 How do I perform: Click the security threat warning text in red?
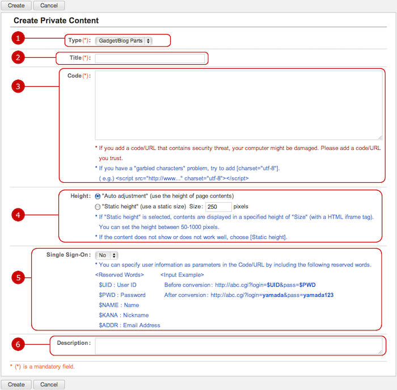point(238,153)
